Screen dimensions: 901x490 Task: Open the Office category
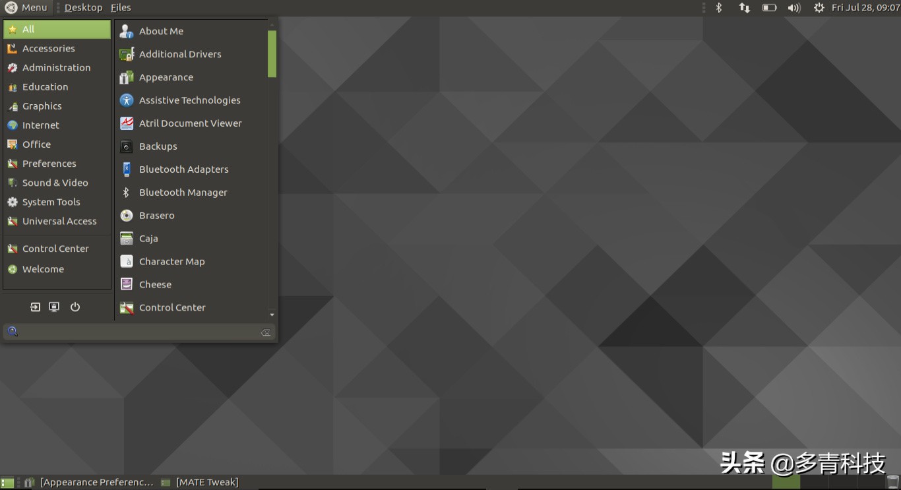(x=57, y=144)
